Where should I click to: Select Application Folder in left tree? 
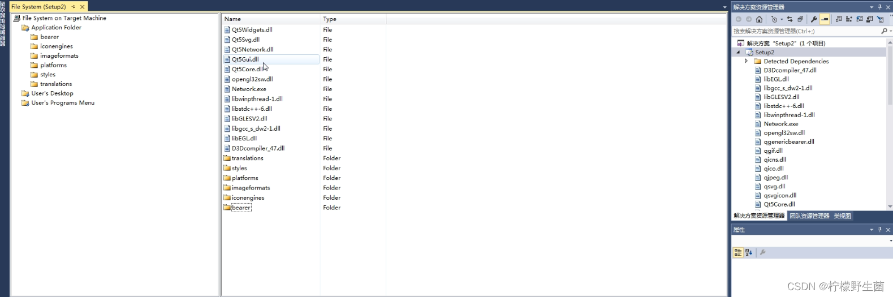pos(56,27)
